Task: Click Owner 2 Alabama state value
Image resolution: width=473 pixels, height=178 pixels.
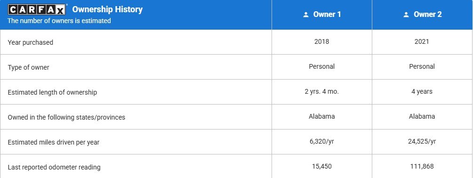Action: click(422, 116)
